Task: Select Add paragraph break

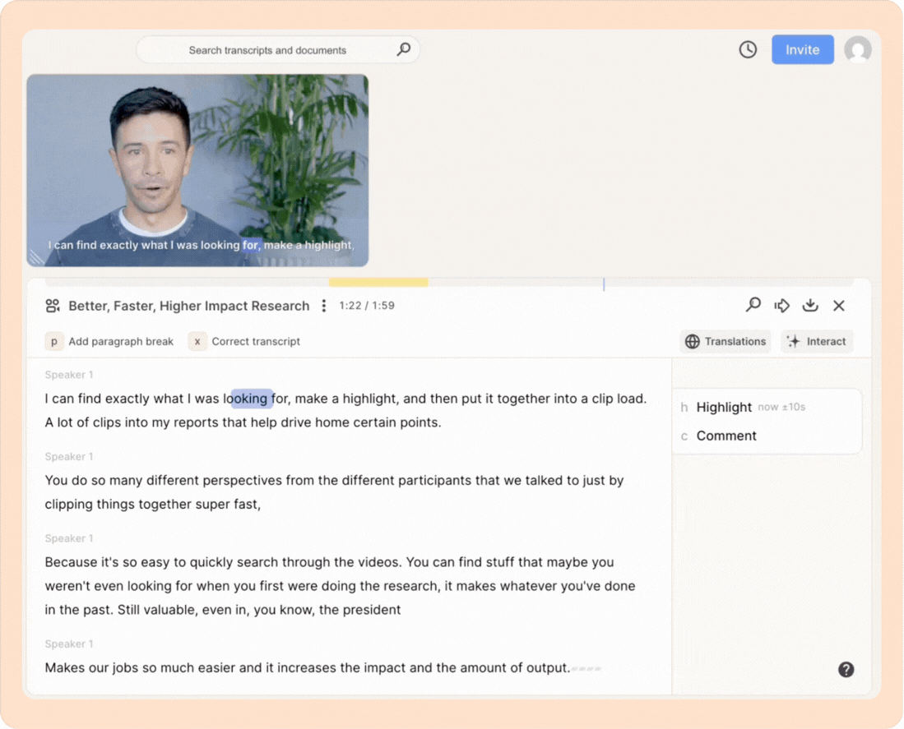Action: point(111,341)
